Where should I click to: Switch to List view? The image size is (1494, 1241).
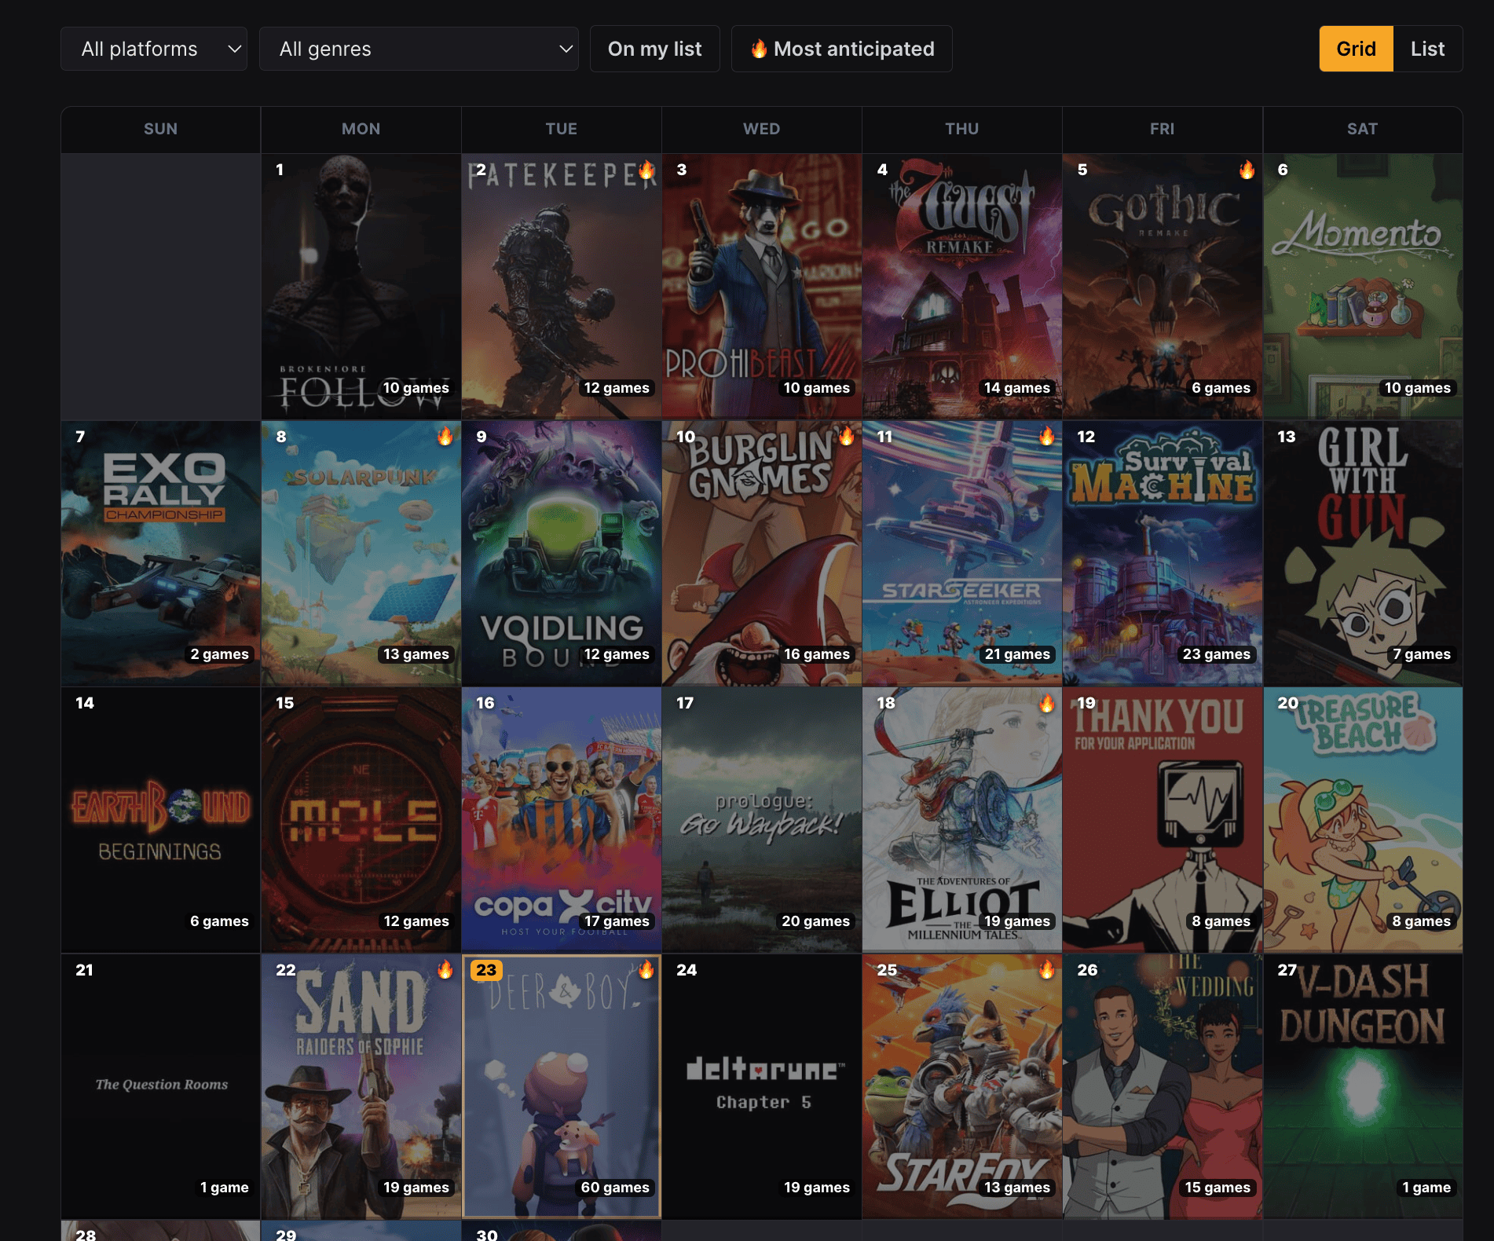point(1427,49)
